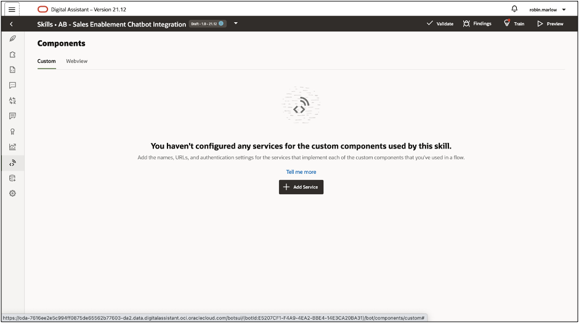This screenshot has width=579, height=323.
Task: Open the Findings panel
Action: pyautogui.click(x=477, y=23)
